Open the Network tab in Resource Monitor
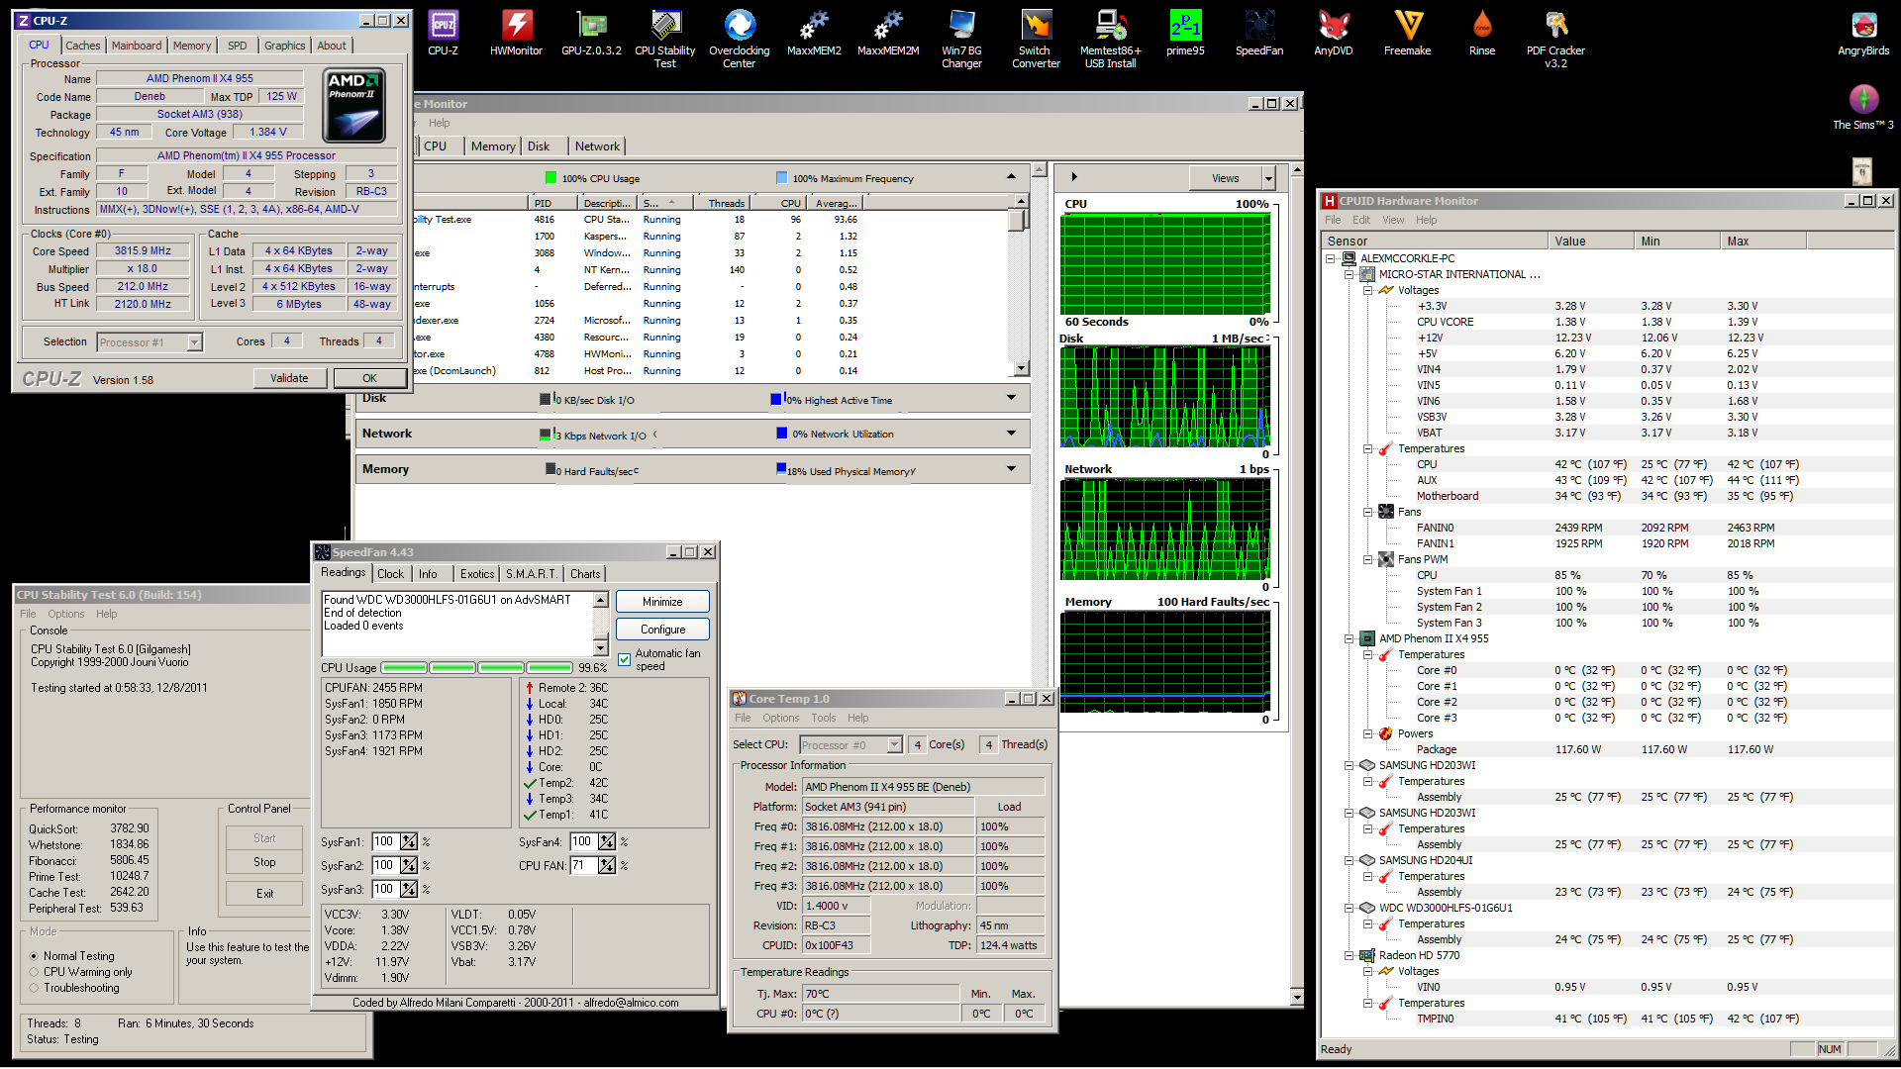1901x1069 pixels. 598,146
